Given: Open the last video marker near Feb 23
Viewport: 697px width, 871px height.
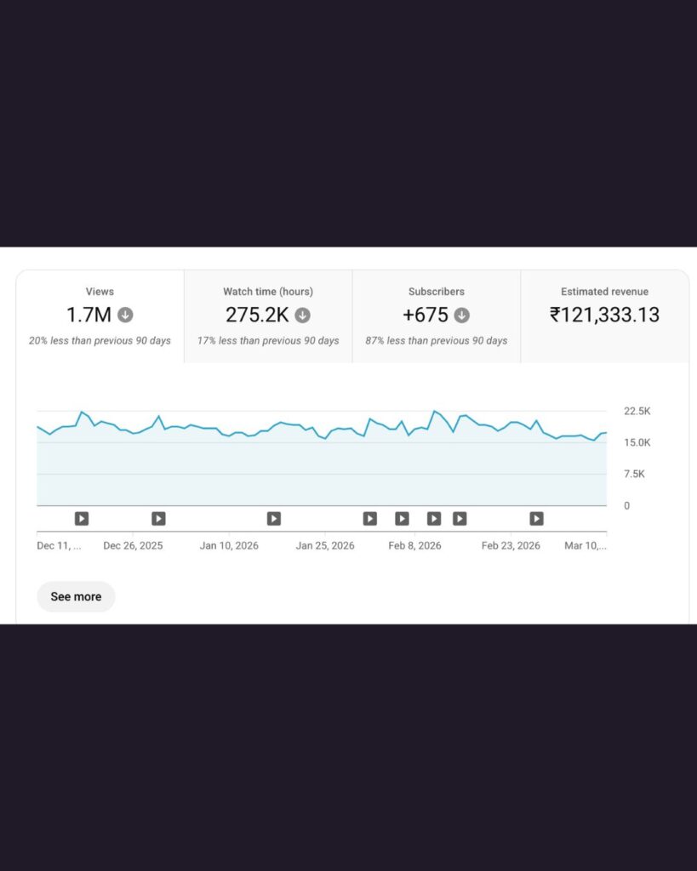Looking at the screenshot, I should [536, 518].
